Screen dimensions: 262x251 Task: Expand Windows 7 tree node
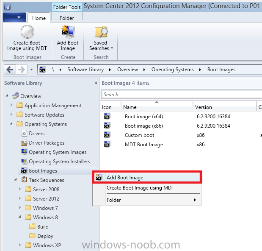coord(20,208)
